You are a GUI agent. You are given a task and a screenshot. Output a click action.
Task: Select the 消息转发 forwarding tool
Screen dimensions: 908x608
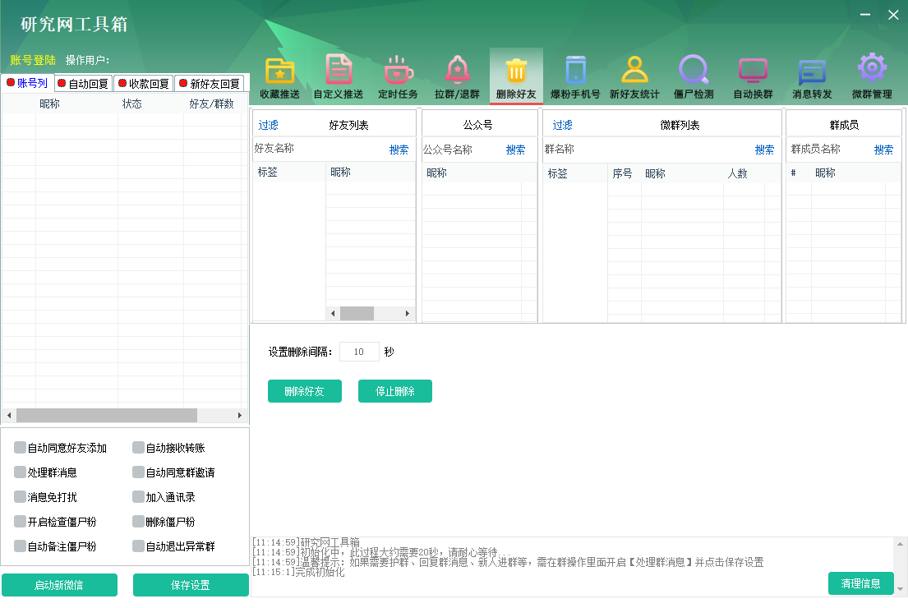tap(813, 75)
